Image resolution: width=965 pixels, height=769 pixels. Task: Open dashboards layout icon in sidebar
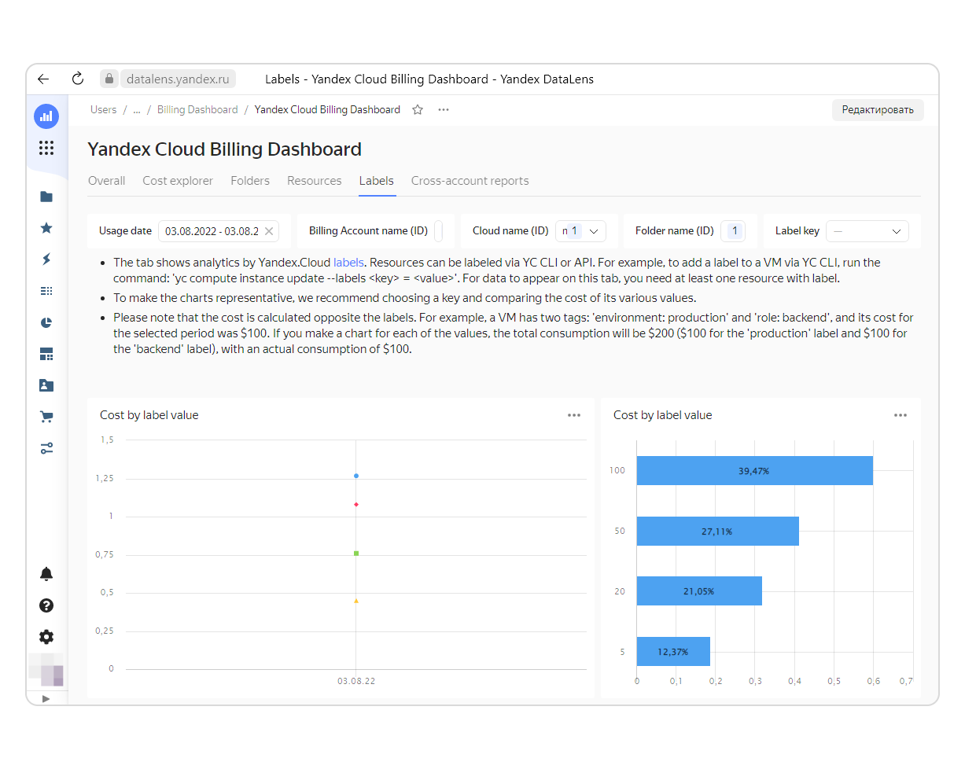tap(46, 354)
